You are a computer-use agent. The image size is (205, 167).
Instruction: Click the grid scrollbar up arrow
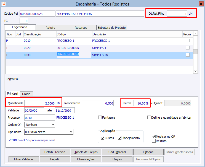195,34
